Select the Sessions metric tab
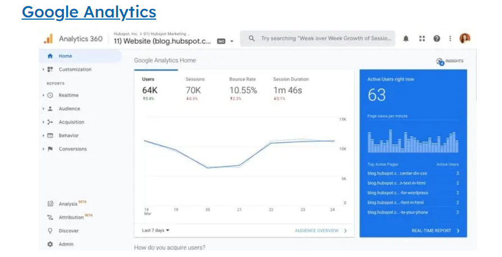Screen dimensions: 502x257 click(x=195, y=89)
